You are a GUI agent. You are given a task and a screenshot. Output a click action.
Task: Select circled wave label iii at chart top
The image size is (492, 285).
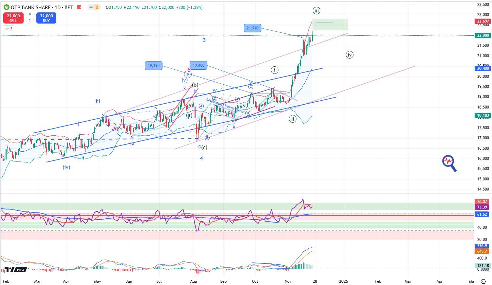pyautogui.click(x=316, y=11)
